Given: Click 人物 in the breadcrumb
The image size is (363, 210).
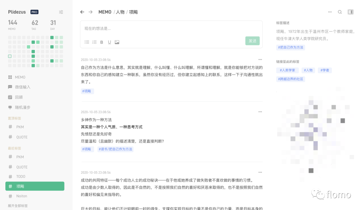Looking at the screenshot, I should tap(120, 12).
